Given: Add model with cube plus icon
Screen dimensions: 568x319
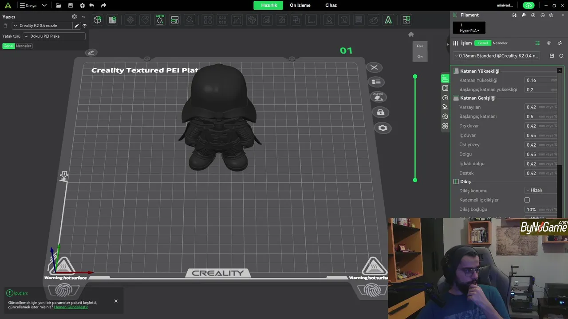Looking at the screenshot, I should coord(98,20).
